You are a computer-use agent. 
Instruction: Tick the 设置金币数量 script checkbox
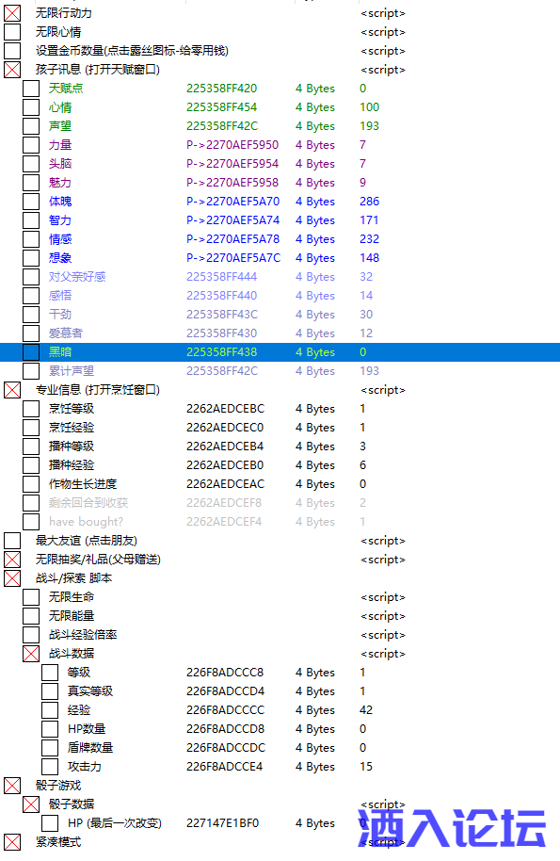pyautogui.click(x=12, y=51)
